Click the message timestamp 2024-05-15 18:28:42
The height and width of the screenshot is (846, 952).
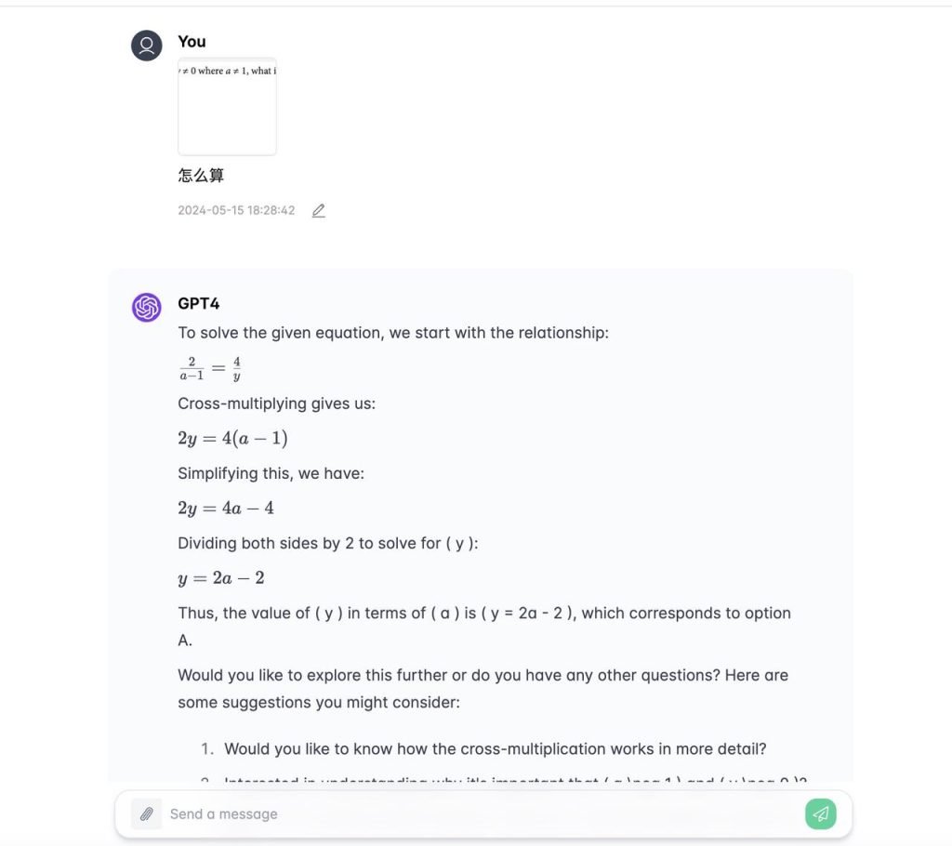[236, 211]
